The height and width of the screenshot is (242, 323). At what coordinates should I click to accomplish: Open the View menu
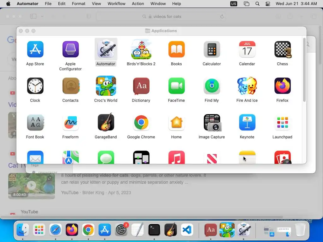(x=97, y=4)
